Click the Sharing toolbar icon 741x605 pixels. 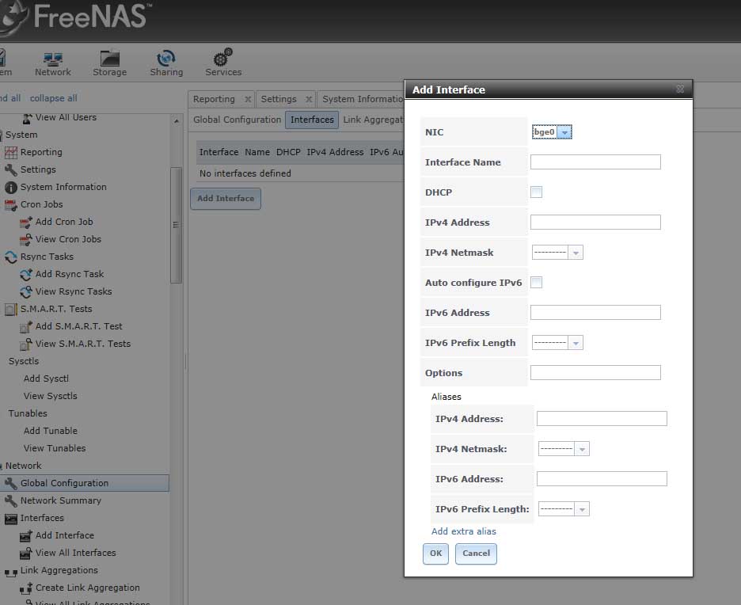[166, 59]
